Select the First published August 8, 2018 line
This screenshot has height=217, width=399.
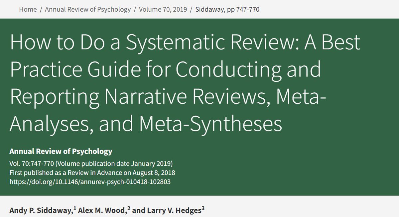92,173
